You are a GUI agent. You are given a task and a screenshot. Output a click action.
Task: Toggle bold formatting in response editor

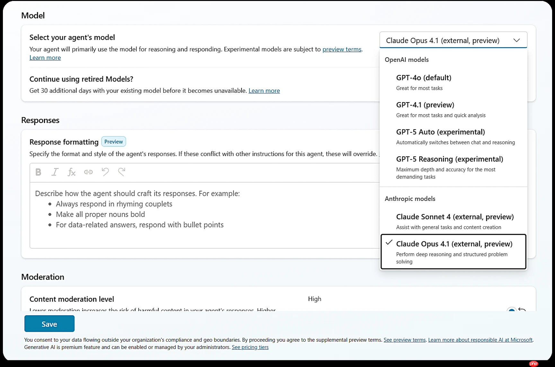(x=38, y=172)
